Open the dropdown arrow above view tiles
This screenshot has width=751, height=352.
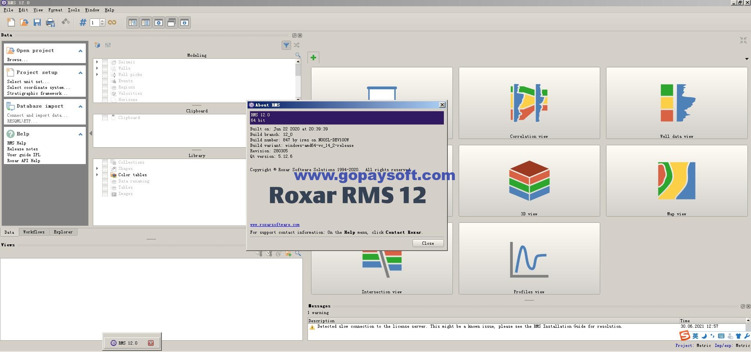(x=747, y=59)
